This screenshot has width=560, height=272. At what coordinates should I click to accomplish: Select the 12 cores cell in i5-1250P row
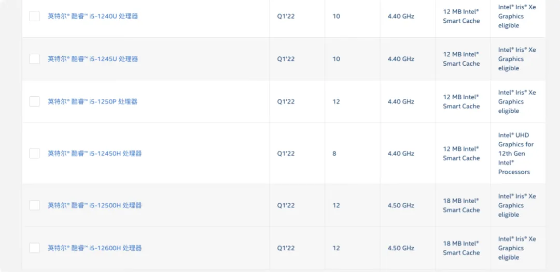coord(336,101)
